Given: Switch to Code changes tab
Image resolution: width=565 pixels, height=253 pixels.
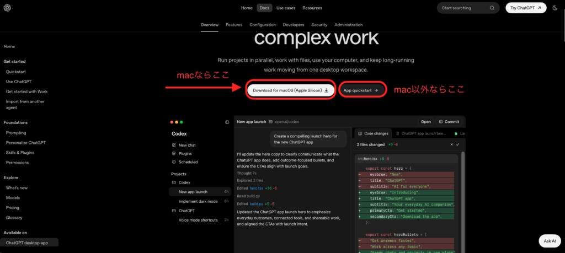Looking at the screenshot, I should coord(374,133).
